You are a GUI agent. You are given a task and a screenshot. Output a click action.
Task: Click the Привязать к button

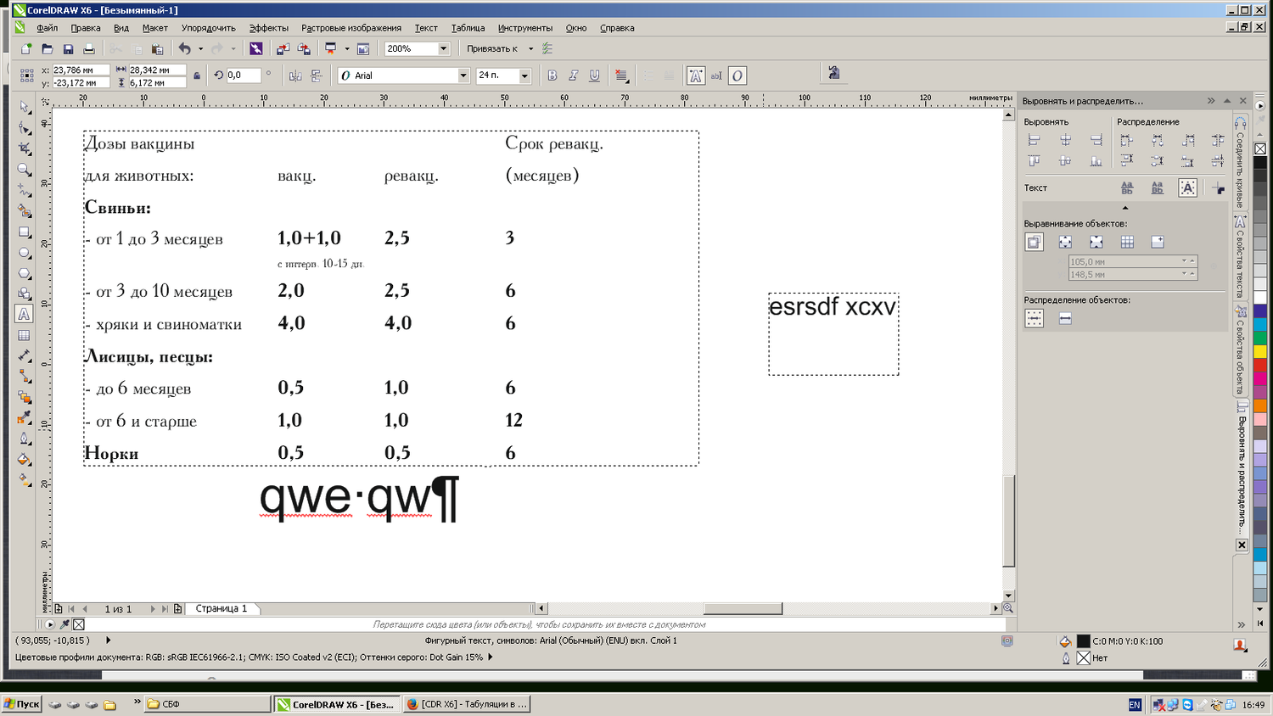tap(492, 49)
